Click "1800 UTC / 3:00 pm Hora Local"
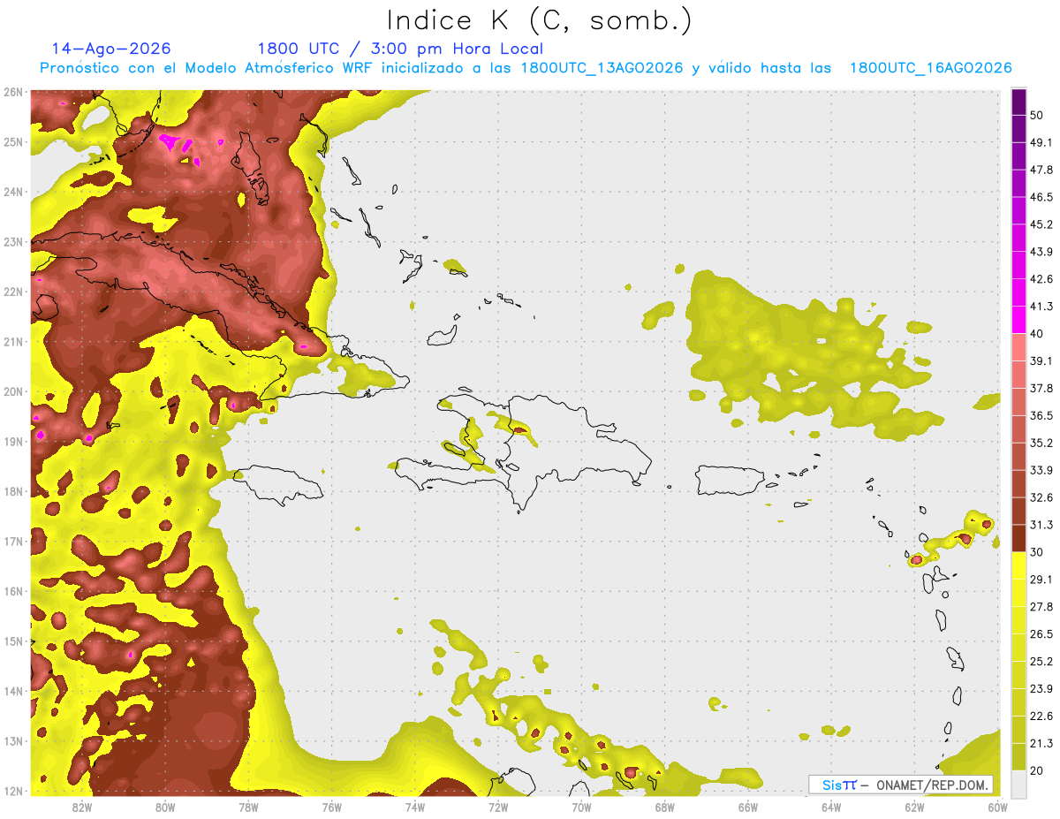The image size is (1060, 819). (400, 49)
